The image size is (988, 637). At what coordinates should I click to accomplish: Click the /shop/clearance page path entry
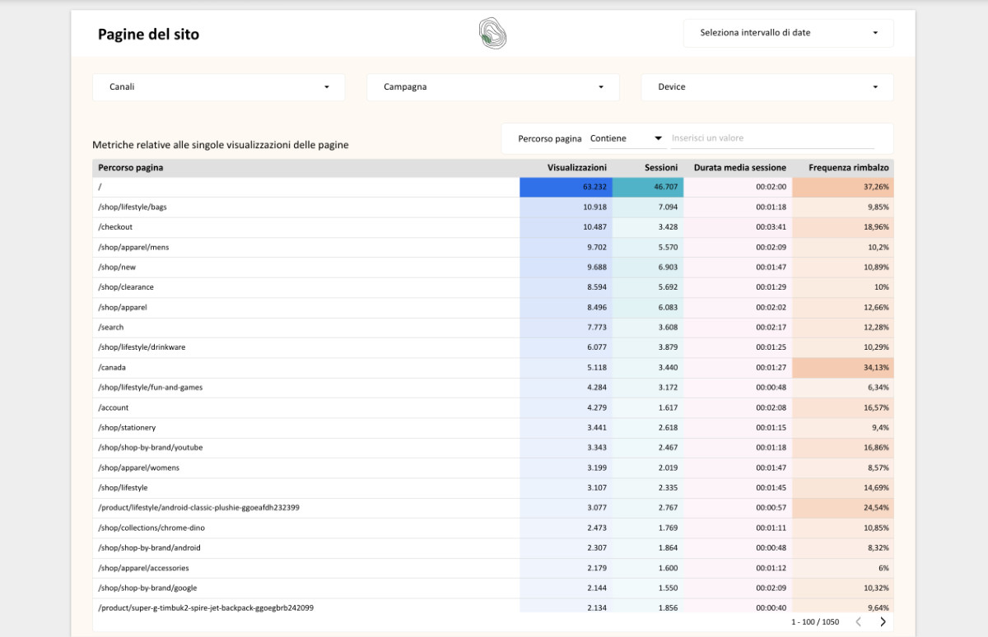click(x=125, y=286)
